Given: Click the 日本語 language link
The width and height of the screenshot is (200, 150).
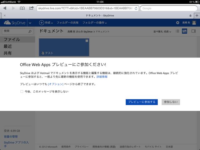Looking at the screenshot, I should coord(169,147).
